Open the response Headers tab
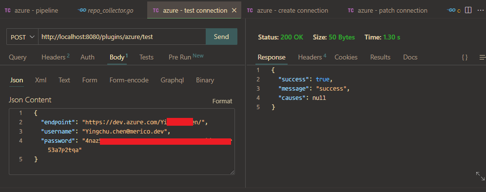This screenshot has height=192, width=486. [x=312, y=58]
